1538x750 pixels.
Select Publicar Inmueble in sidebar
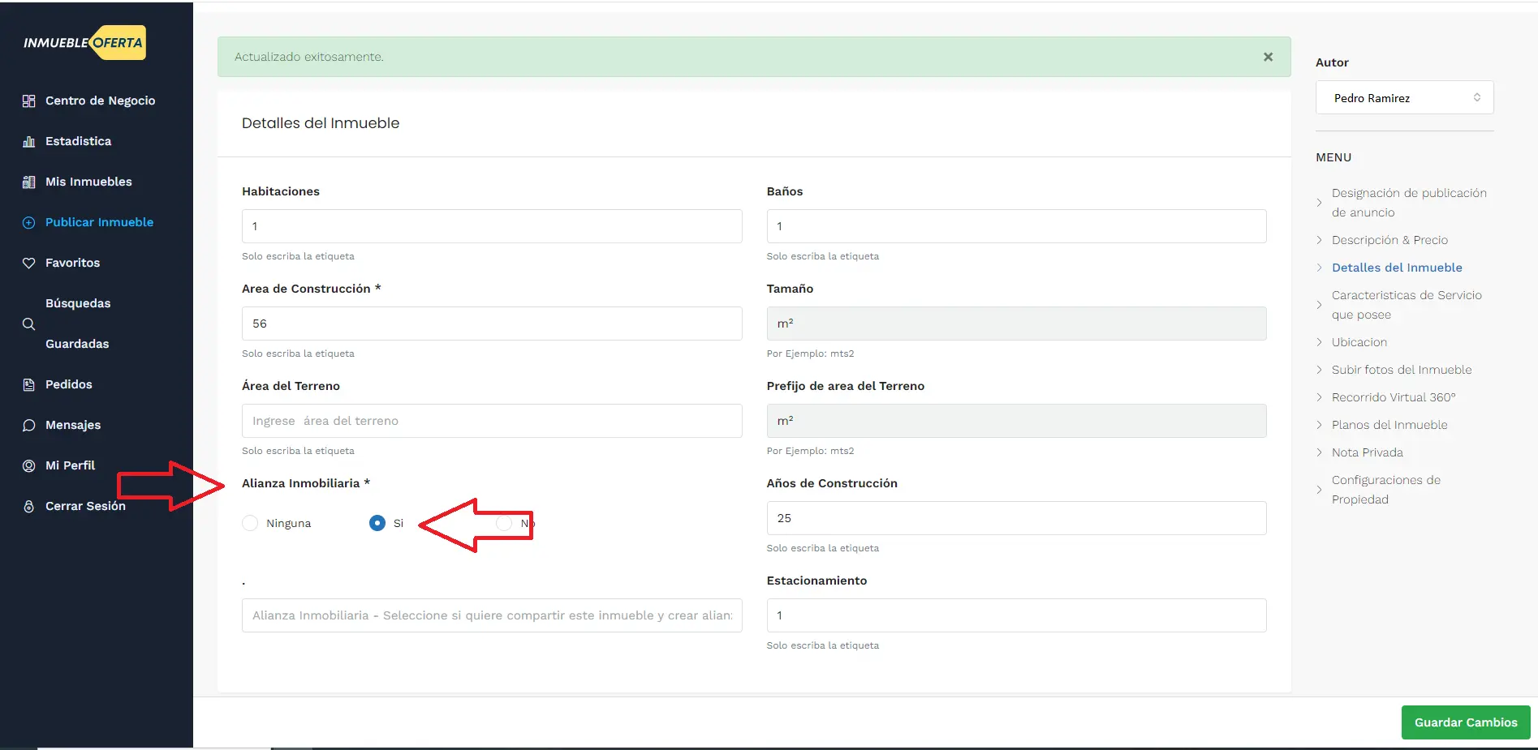click(x=99, y=222)
